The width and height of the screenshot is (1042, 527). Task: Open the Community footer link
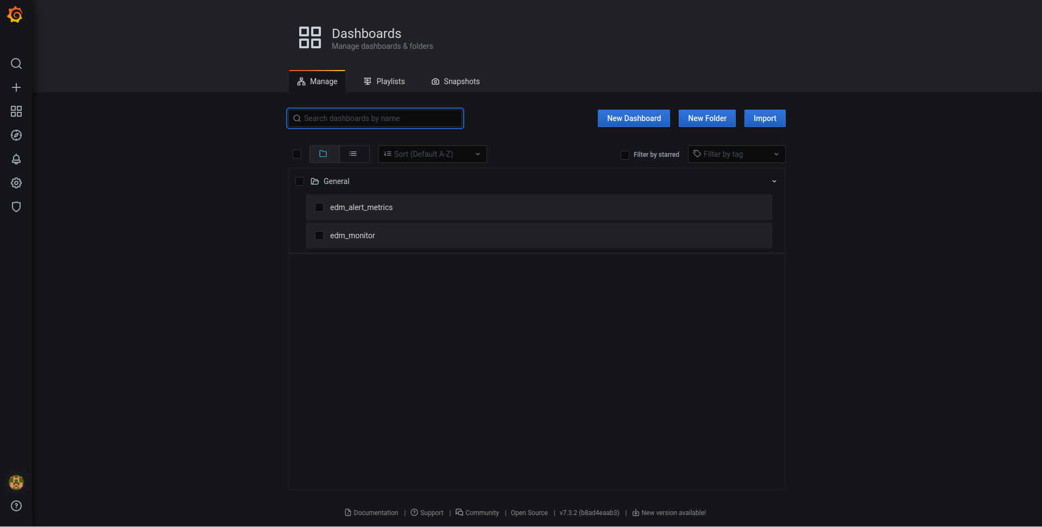[x=477, y=513]
